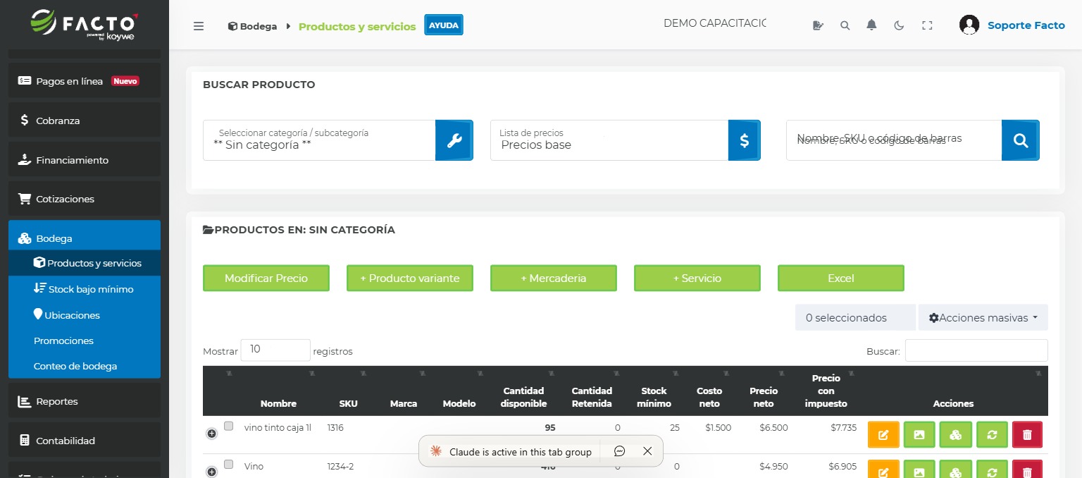
Task: Switch to Stock bajo mínimo section
Action: tap(84, 289)
